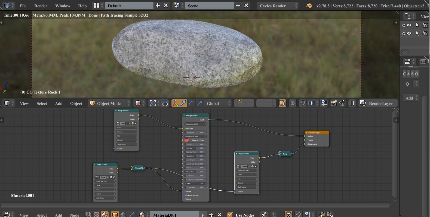Screen dimensions: 430x217
Task: Click the Blender logo icon in header
Action: point(309,5)
